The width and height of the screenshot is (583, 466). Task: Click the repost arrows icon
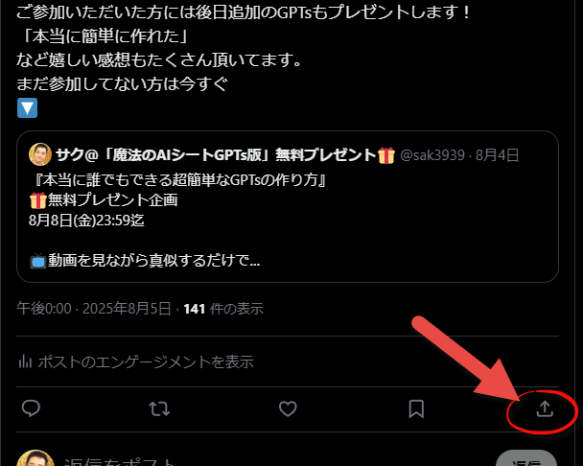(x=159, y=408)
